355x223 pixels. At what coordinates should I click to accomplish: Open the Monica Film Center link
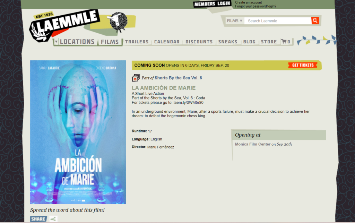(x=253, y=144)
